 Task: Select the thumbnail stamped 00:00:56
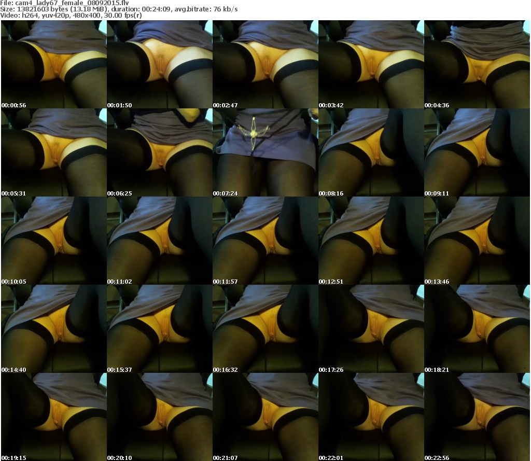pyautogui.click(x=54, y=64)
